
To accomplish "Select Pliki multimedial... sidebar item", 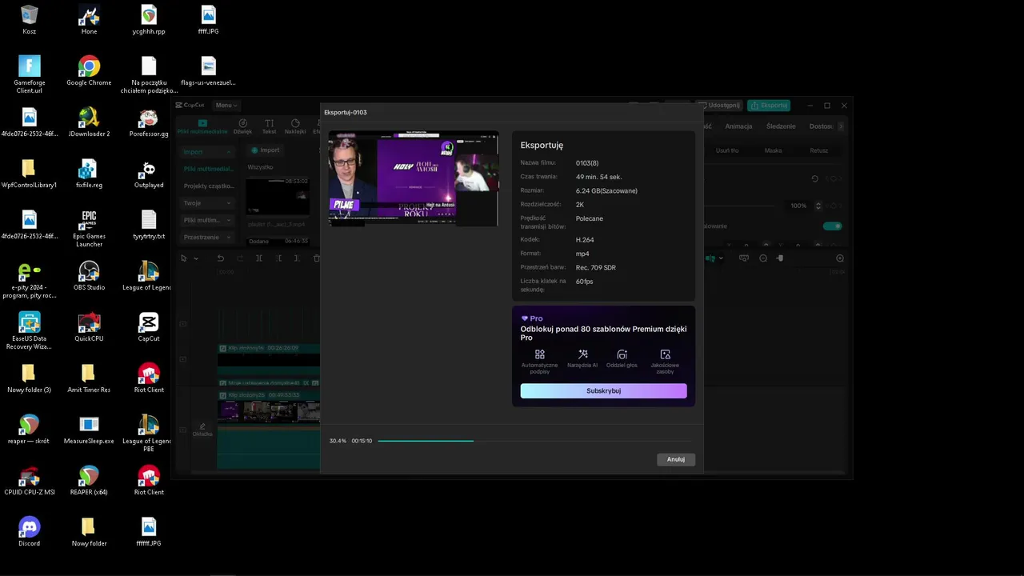I will [x=209, y=169].
